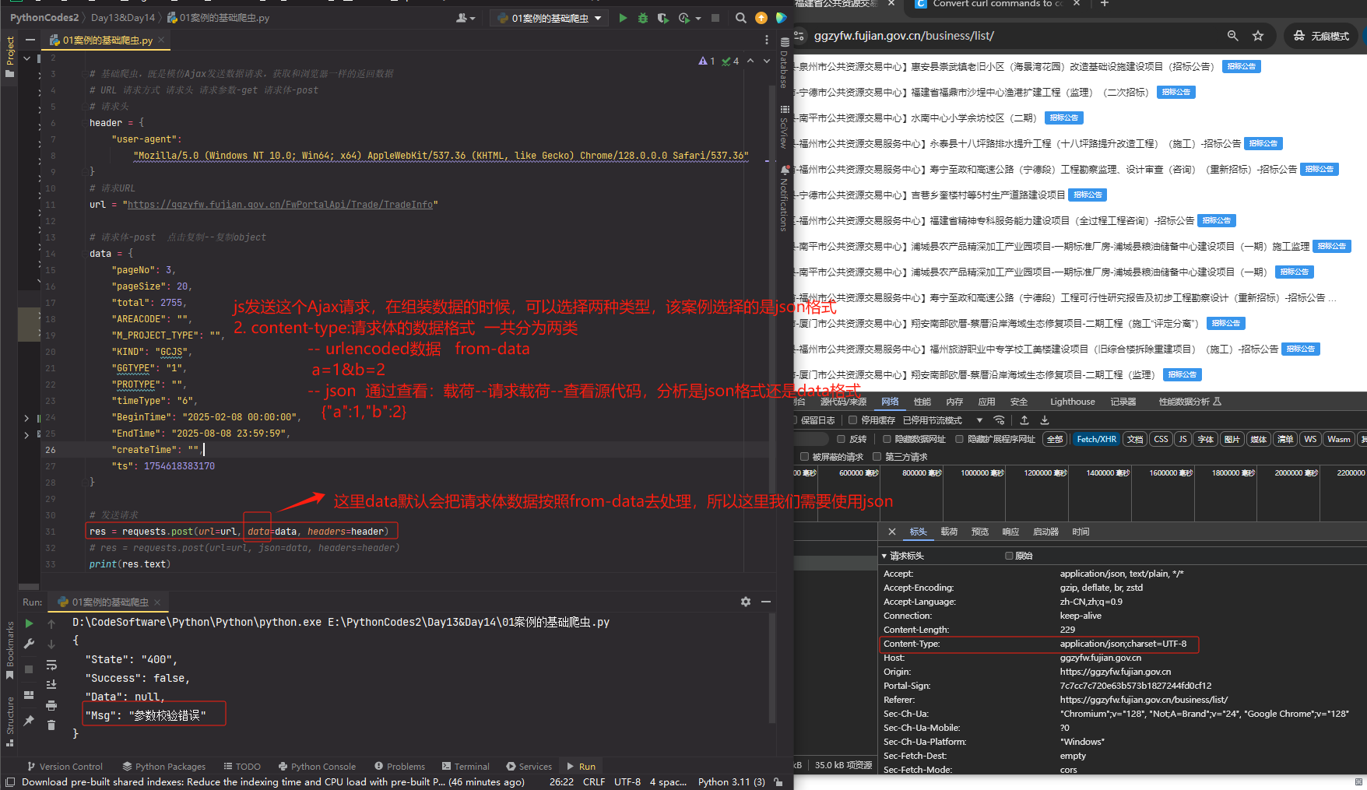Click the DevTools import HAR upload icon
Viewport: 1367px width, 790px height.
click(1024, 420)
